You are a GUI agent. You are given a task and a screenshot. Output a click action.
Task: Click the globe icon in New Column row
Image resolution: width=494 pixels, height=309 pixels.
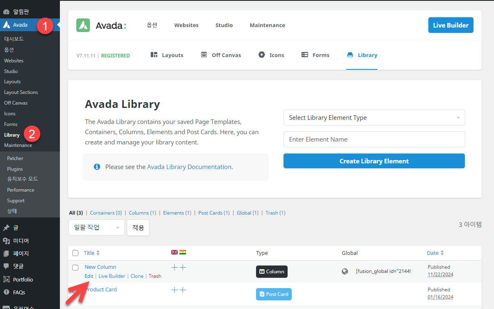coord(345,271)
